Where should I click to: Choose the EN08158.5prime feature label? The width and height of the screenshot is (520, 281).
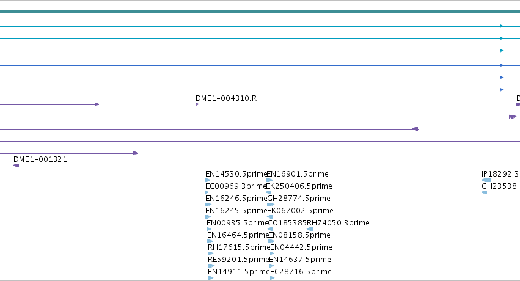[299, 235]
